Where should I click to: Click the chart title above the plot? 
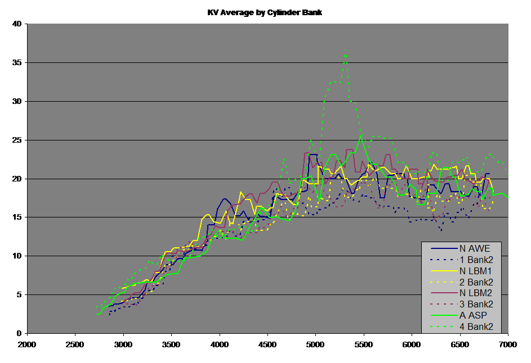click(x=265, y=12)
